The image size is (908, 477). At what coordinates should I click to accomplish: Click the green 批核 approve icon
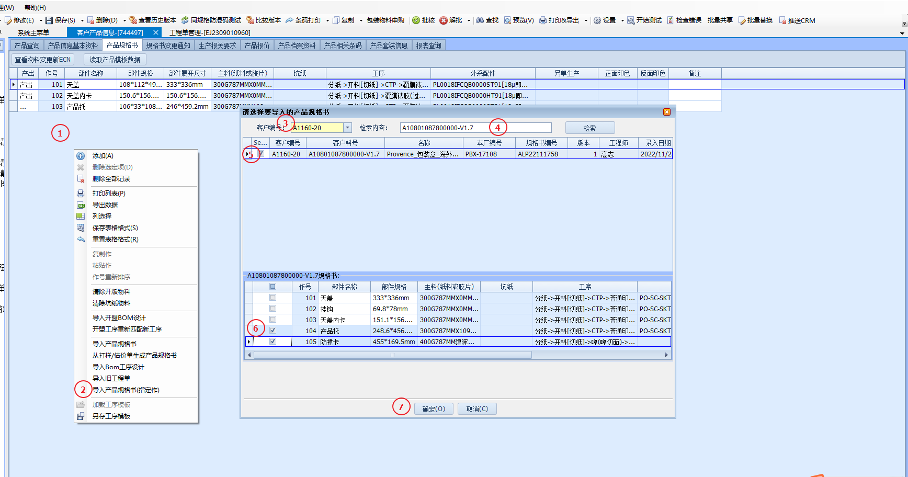(416, 20)
